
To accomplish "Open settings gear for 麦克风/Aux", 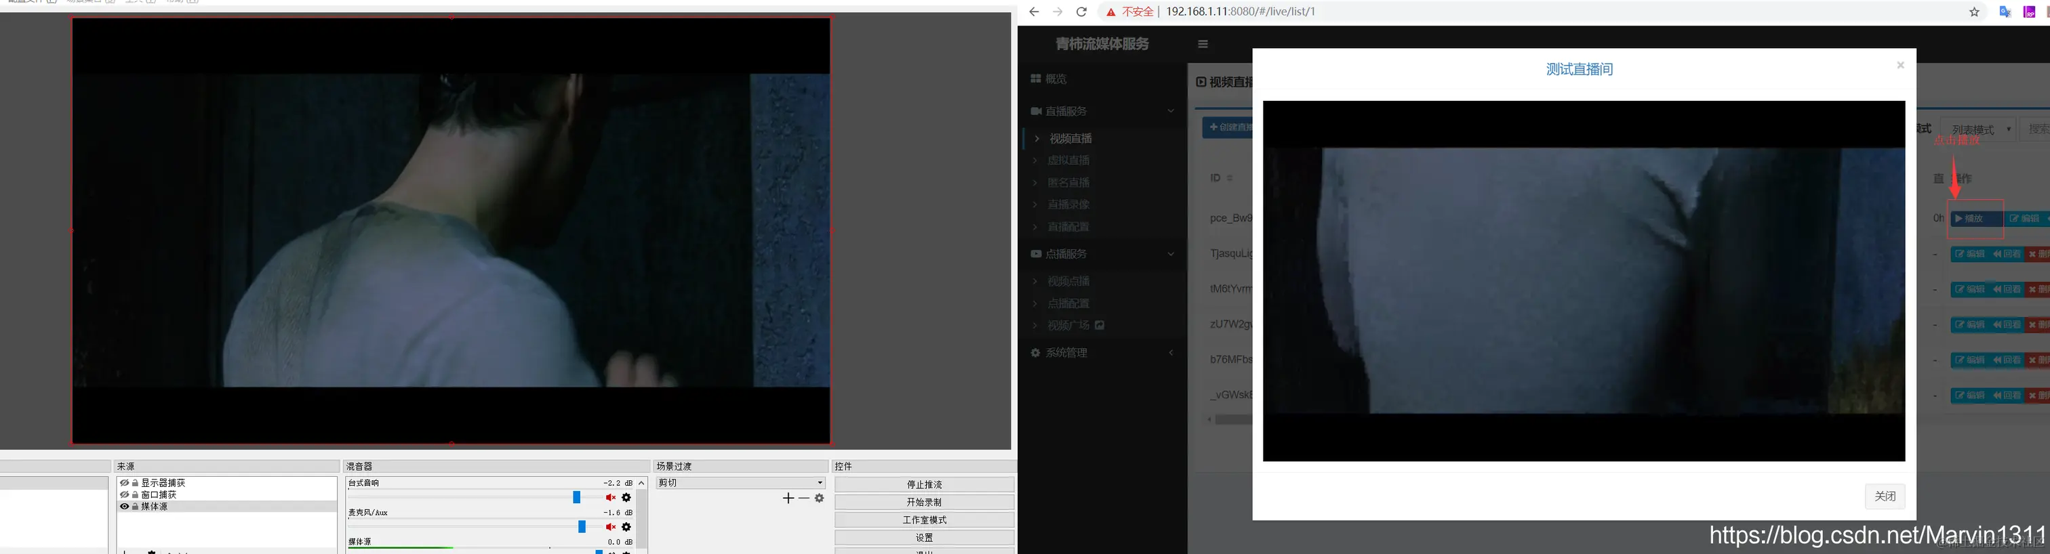I will point(626,527).
